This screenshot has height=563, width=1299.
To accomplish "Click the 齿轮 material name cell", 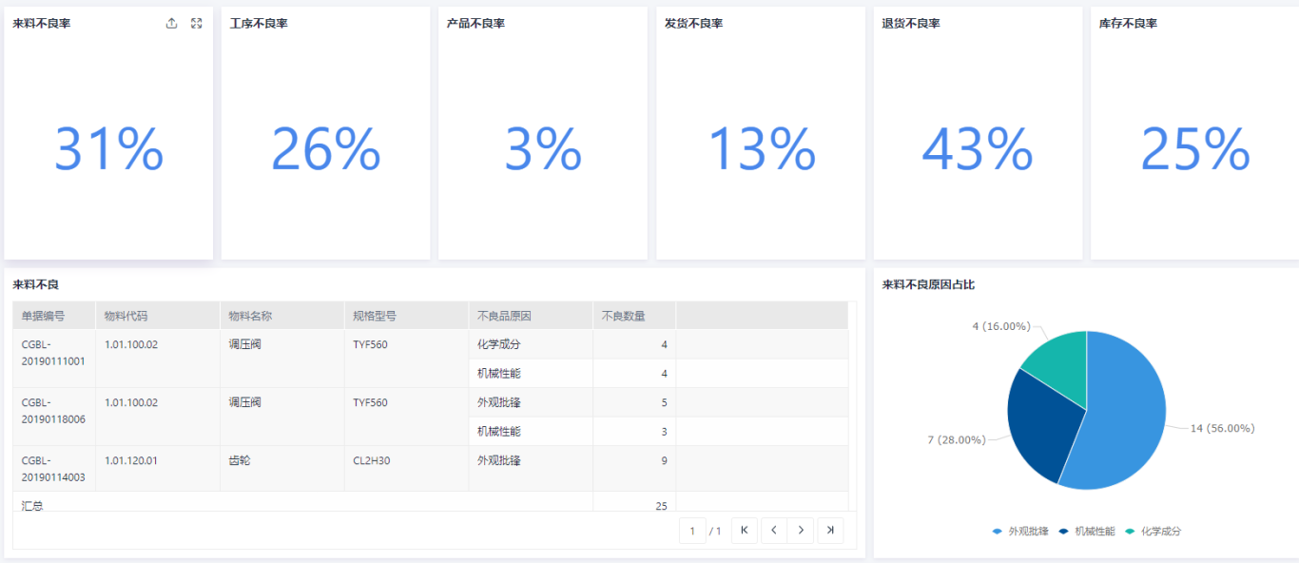I will pyautogui.click(x=282, y=469).
